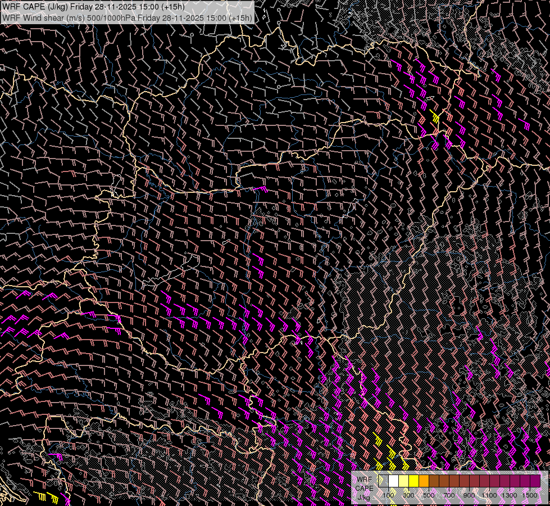
Task: Click the first brown swatch above 500
Action: click(x=434, y=481)
